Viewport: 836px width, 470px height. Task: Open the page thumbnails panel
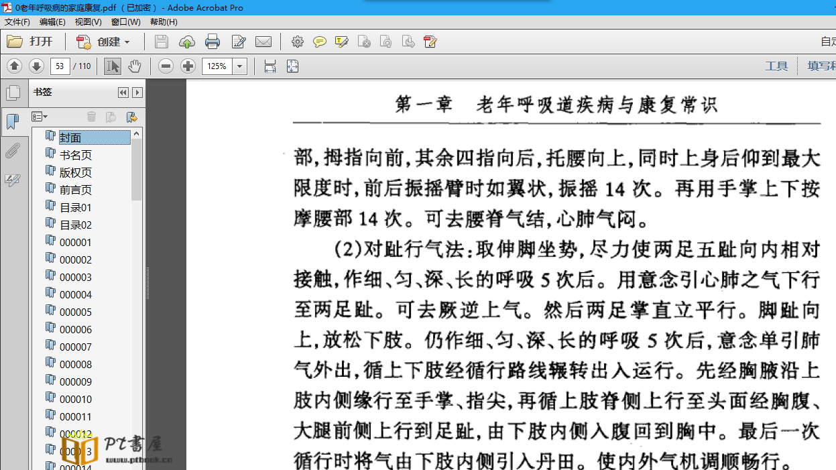(x=13, y=93)
